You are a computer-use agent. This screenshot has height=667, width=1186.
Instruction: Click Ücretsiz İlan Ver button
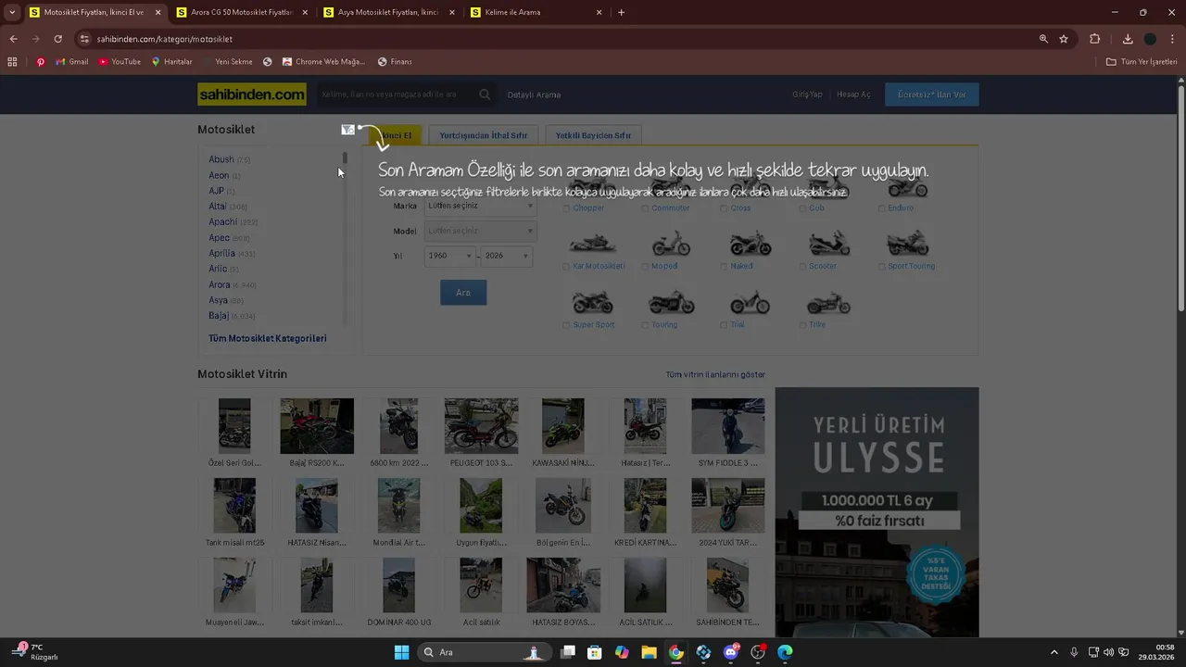[x=931, y=94]
